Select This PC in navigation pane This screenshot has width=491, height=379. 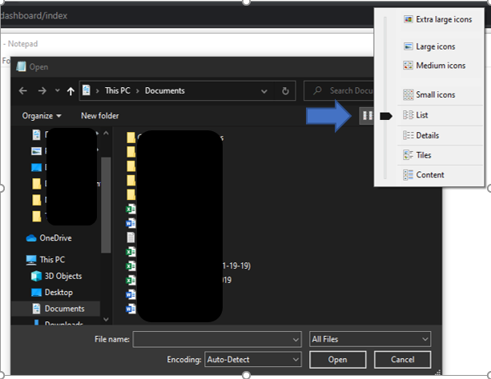46,260
